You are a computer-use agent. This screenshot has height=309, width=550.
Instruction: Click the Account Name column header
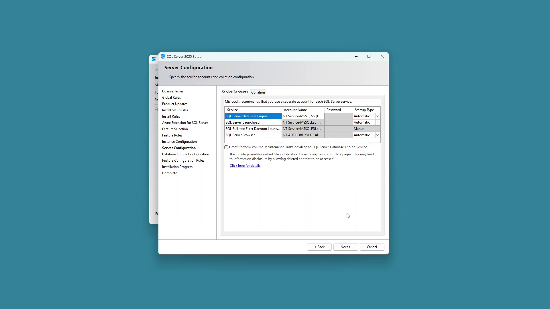tap(303, 110)
